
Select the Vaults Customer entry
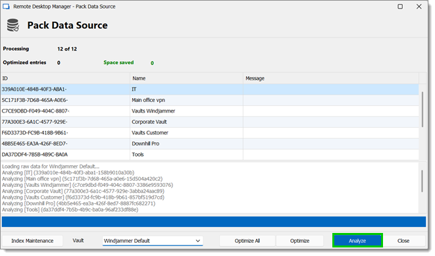[x=150, y=132]
